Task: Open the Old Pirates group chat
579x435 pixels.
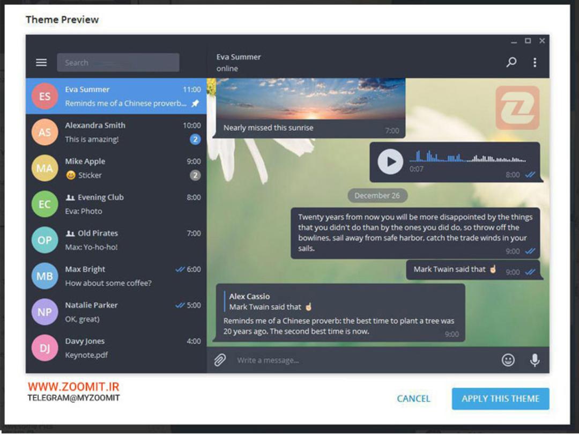Action: point(116,240)
